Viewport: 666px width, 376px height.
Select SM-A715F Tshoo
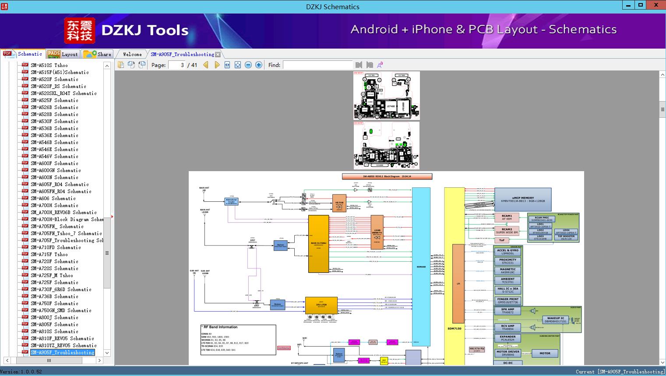pos(49,254)
